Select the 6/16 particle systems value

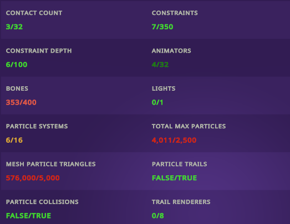click(14, 140)
